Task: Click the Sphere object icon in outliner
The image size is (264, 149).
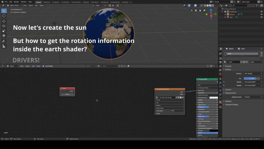Action: (x=228, y=14)
